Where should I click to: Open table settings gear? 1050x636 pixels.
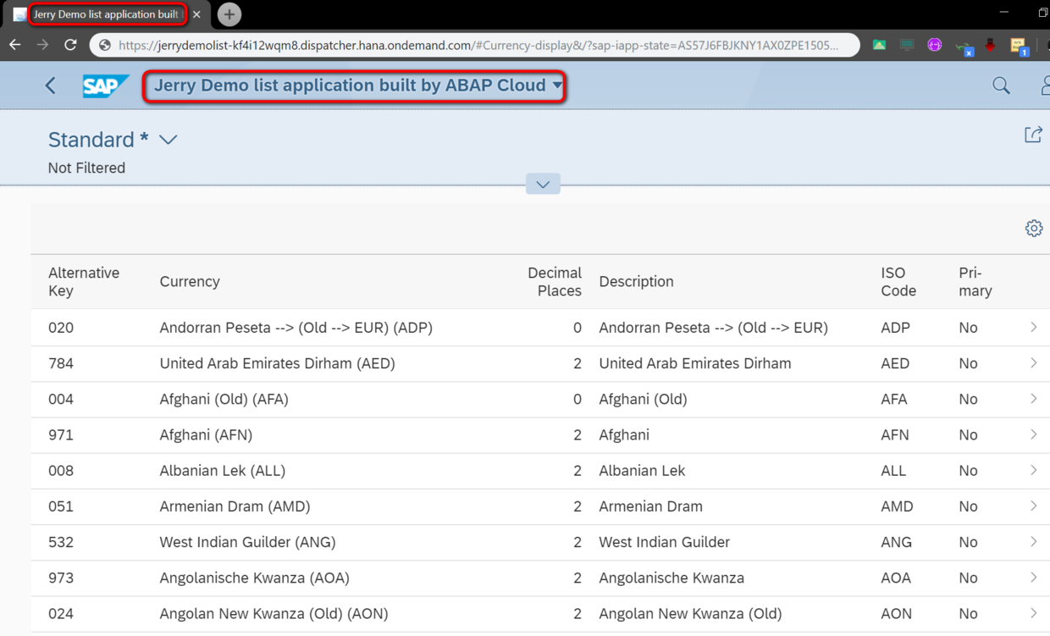point(1034,228)
